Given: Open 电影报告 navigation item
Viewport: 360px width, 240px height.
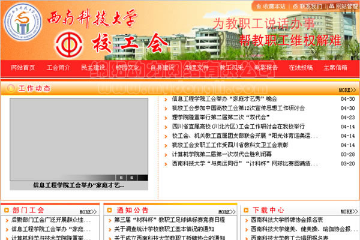Looking at the screenshot, I should (x=266, y=68).
